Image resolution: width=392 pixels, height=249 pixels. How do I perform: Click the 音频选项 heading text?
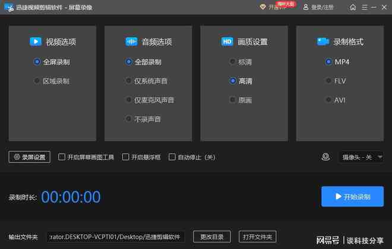pyautogui.click(x=157, y=42)
